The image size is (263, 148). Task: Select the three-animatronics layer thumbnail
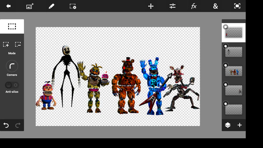pos(234,71)
